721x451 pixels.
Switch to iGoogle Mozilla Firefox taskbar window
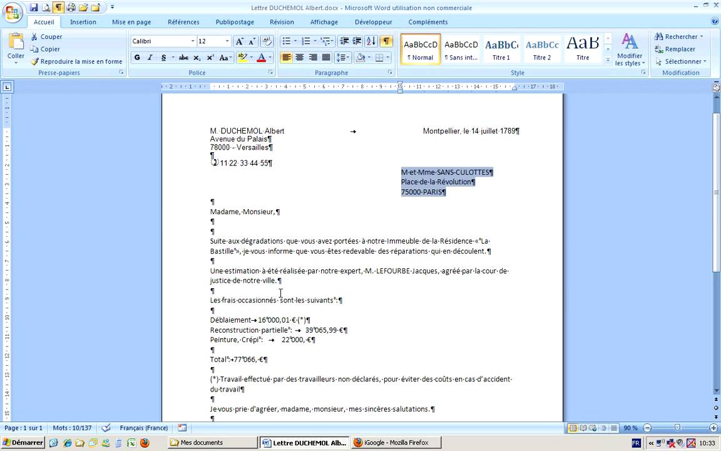coord(396,443)
